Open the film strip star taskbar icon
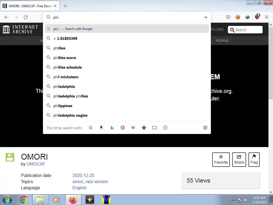 tap(90, 200)
